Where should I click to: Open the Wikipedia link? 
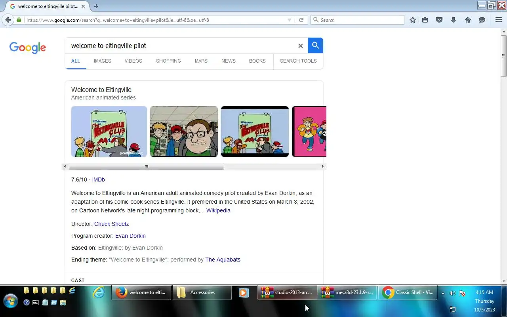pyautogui.click(x=218, y=210)
